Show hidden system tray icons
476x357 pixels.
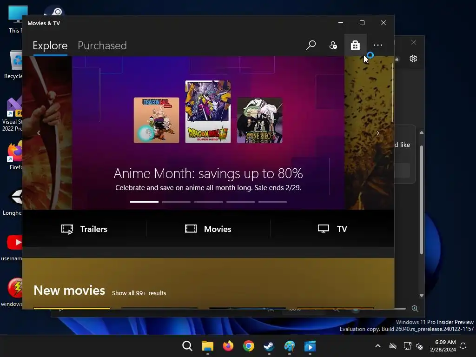[x=378, y=346]
